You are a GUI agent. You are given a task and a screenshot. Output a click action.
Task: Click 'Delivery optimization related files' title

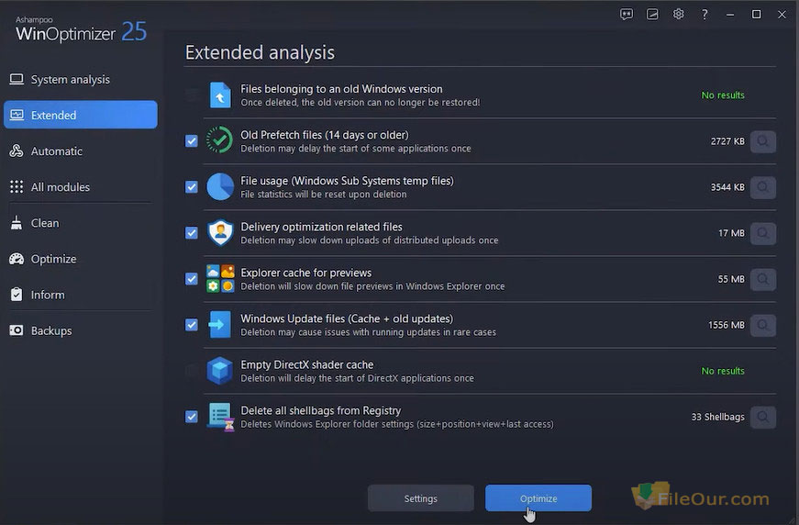321,227
